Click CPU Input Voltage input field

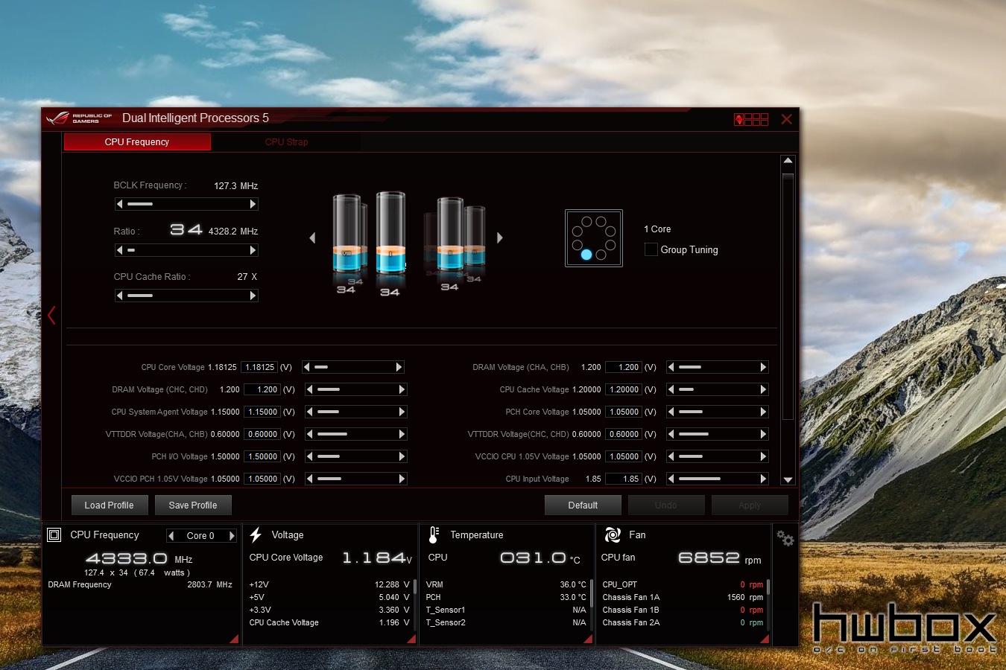[624, 479]
